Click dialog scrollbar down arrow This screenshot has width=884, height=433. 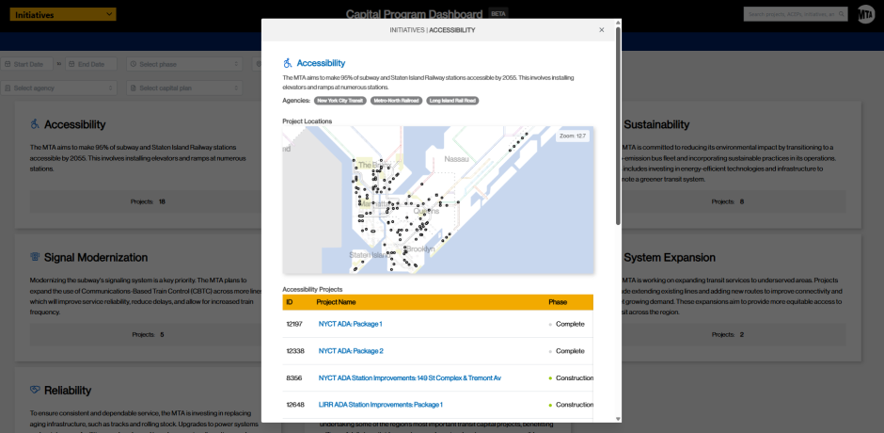click(x=618, y=419)
